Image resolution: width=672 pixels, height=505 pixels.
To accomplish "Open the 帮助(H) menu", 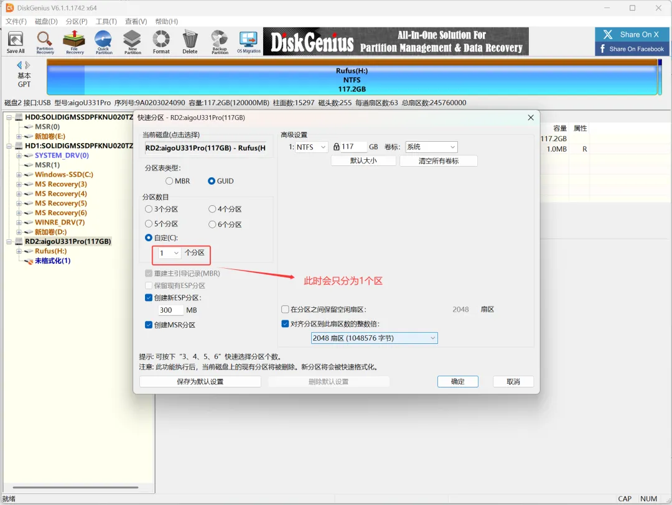I will (166, 21).
